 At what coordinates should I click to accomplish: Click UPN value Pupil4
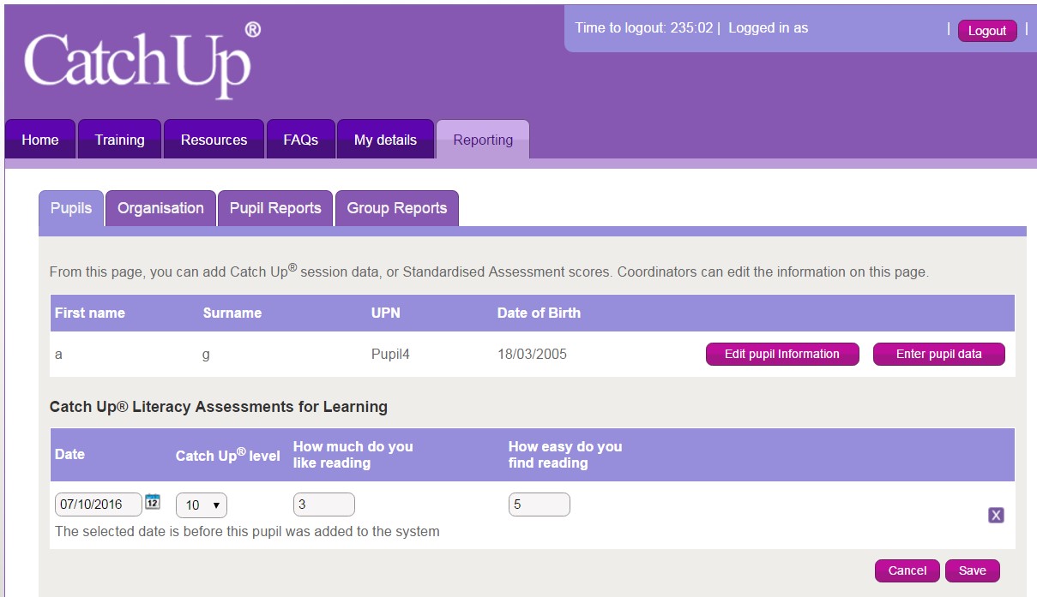(390, 354)
